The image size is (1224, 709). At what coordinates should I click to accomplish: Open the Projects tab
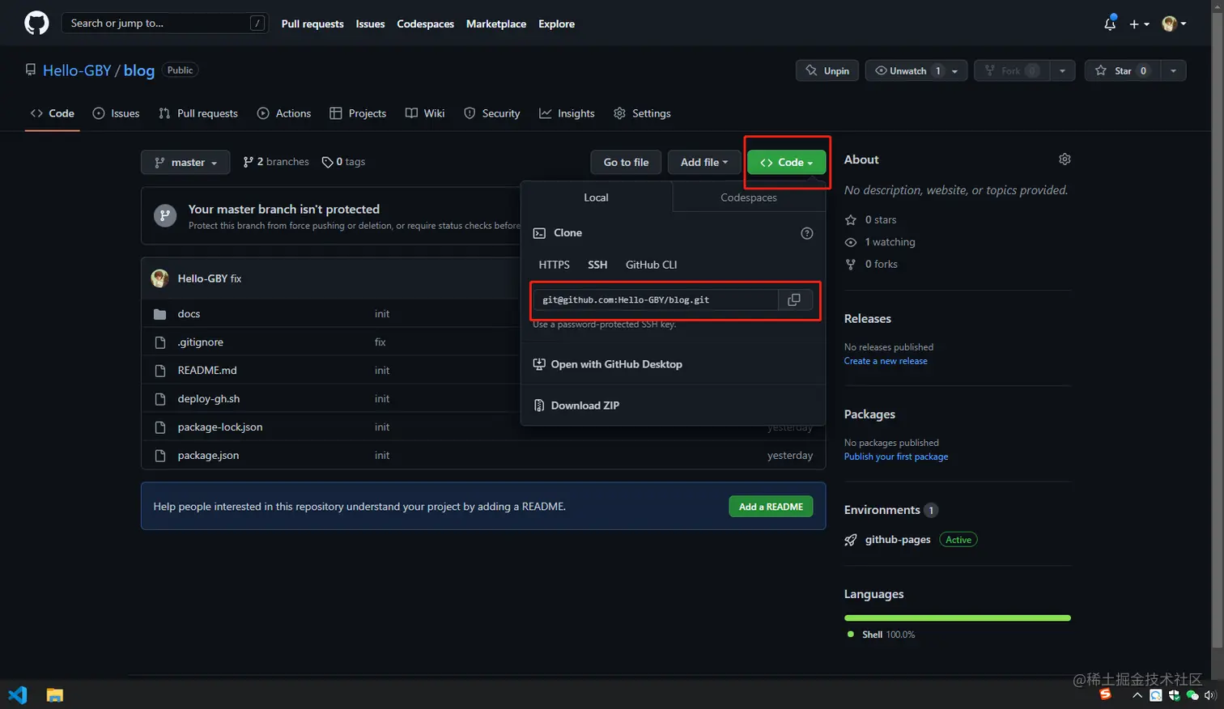[x=358, y=113]
